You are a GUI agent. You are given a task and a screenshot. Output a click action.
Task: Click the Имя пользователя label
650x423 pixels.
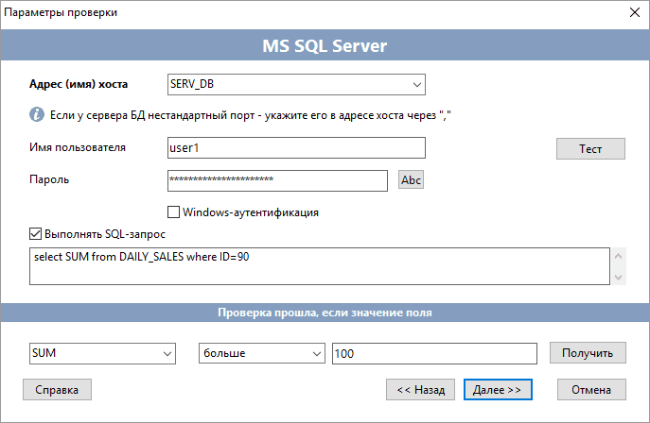[78, 147]
